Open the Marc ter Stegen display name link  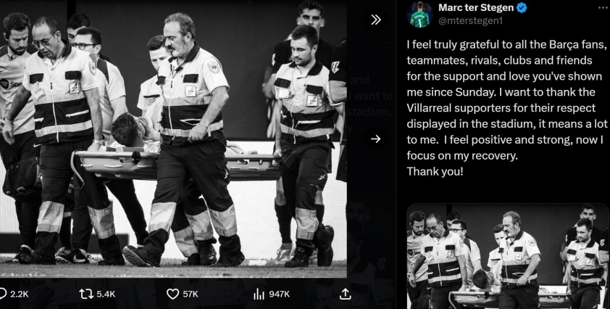point(477,7)
